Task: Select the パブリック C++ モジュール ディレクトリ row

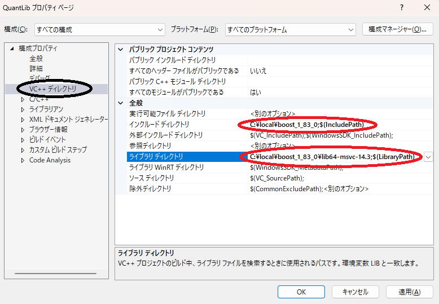Action: [280, 81]
